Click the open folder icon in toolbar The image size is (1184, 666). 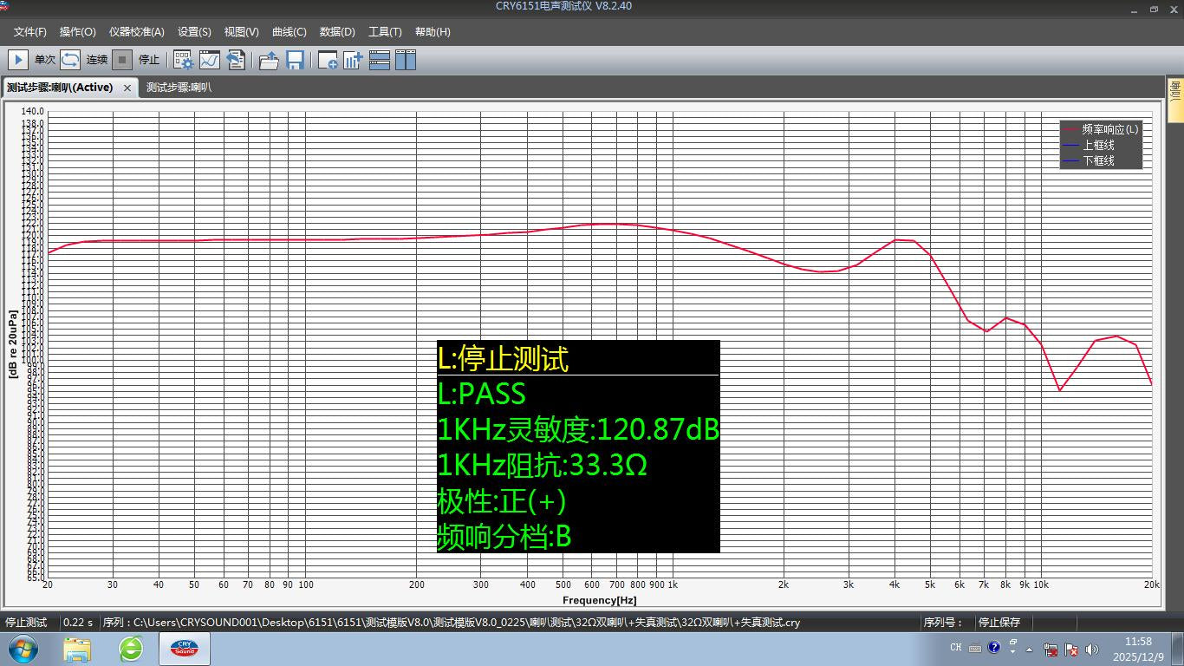pos(269,60)
